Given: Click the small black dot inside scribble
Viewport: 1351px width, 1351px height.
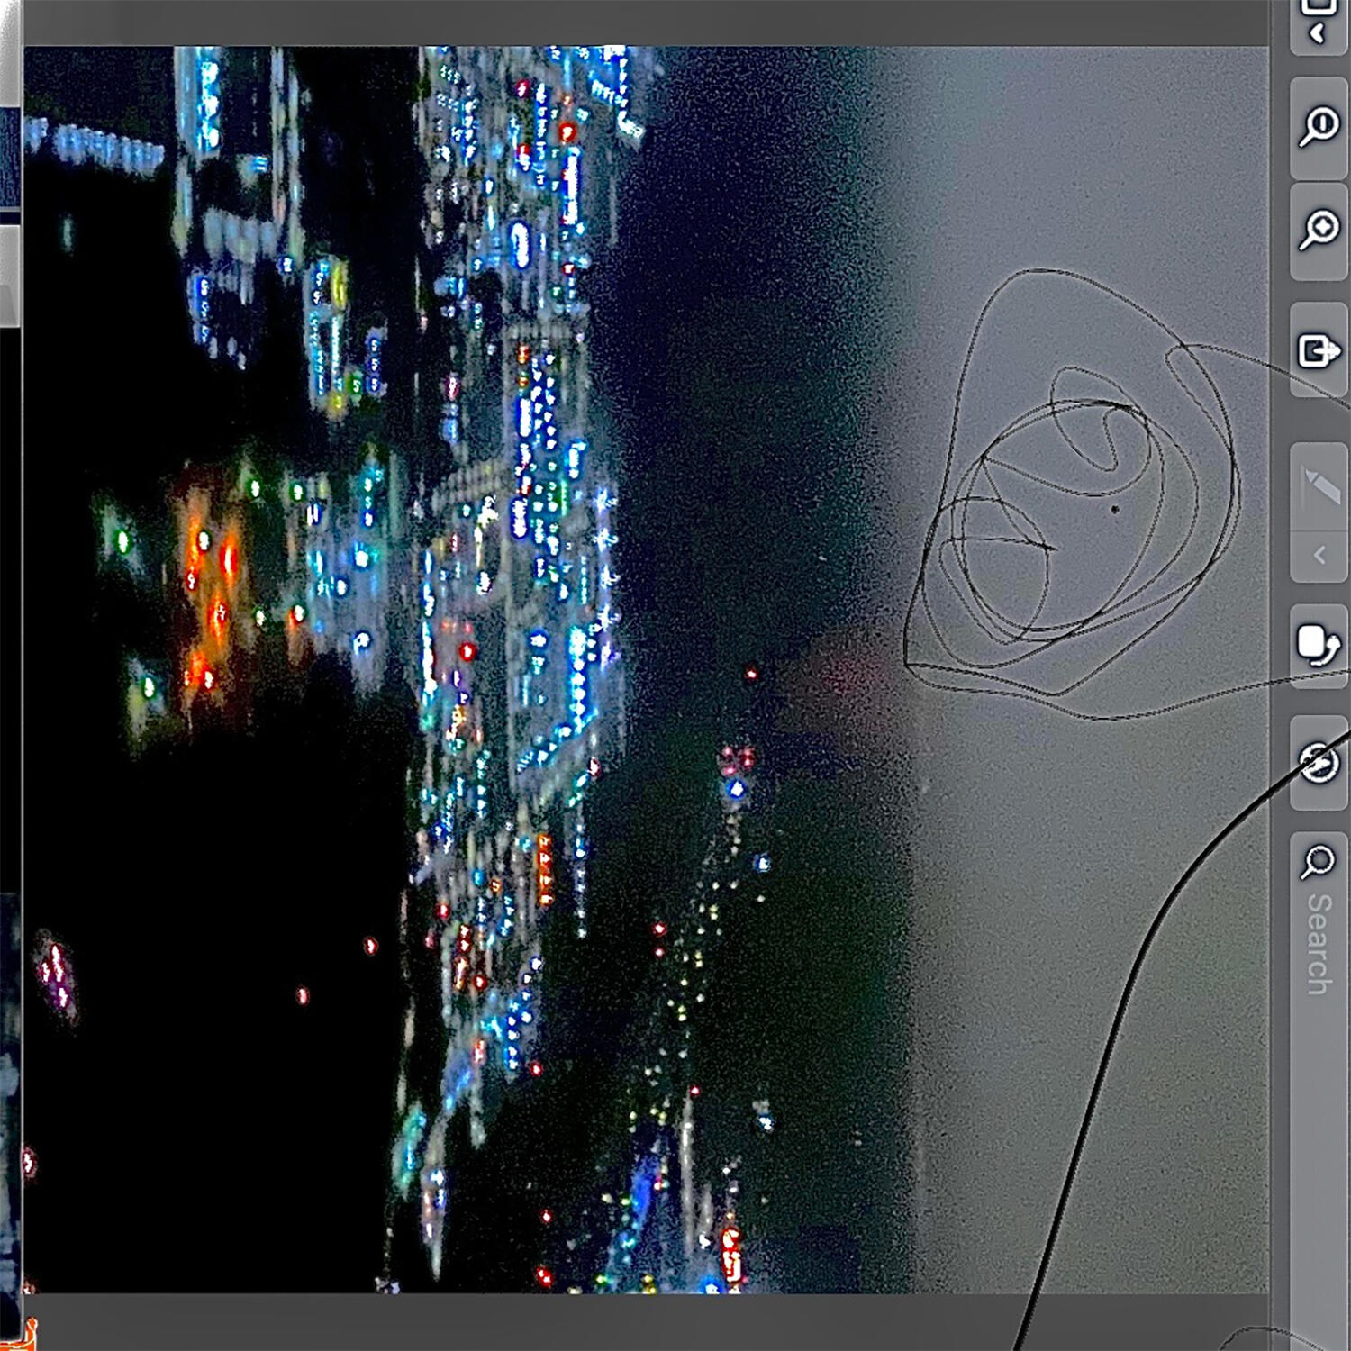Looking at the screenshot, I should click(1115, 510).
